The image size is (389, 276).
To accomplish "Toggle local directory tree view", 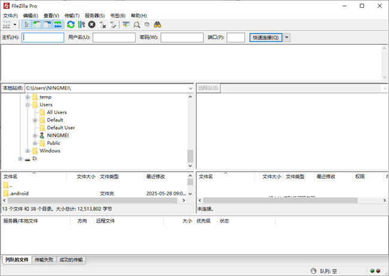I will [37, 24].
